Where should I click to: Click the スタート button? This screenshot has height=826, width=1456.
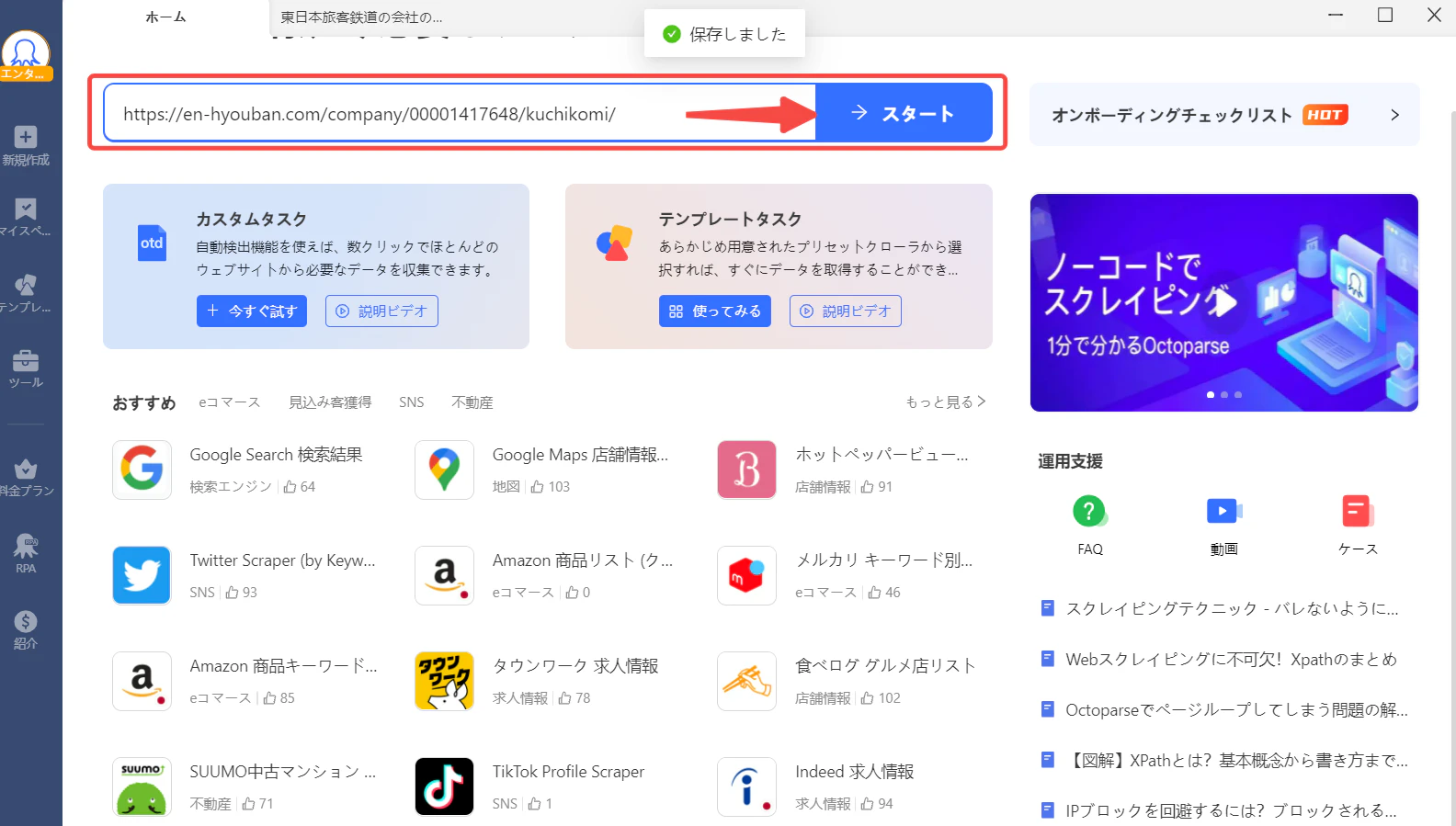(x=904, y=113)
